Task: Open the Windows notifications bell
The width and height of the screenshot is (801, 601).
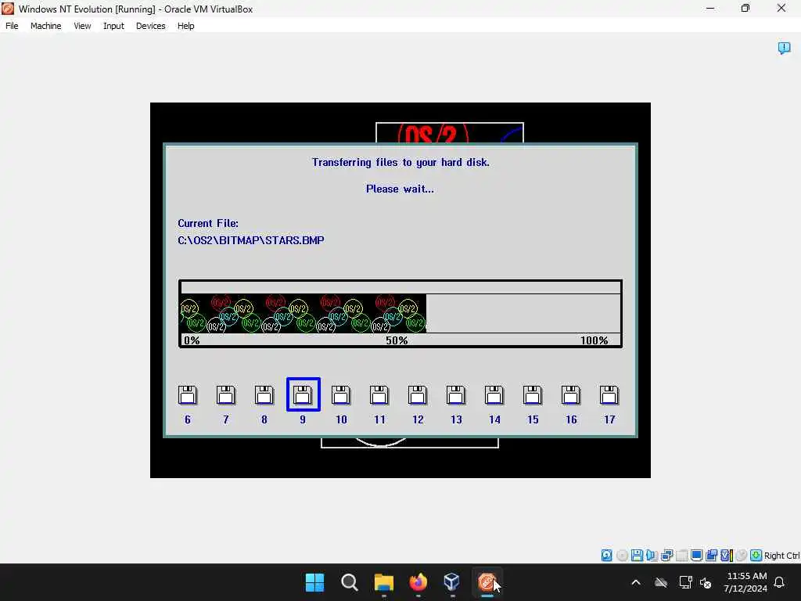Action: pos(780,582)
